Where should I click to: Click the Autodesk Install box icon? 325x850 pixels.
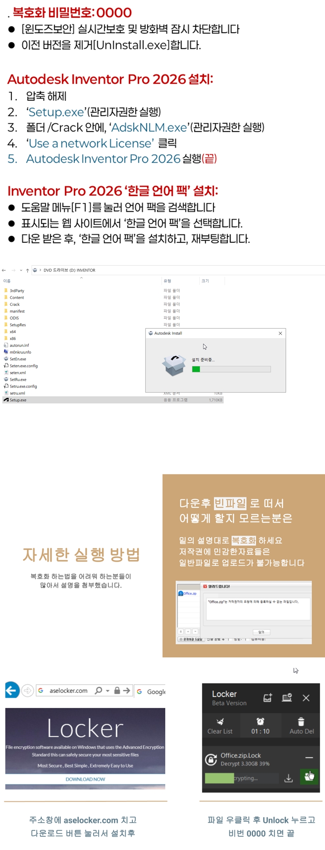point(174,365)
